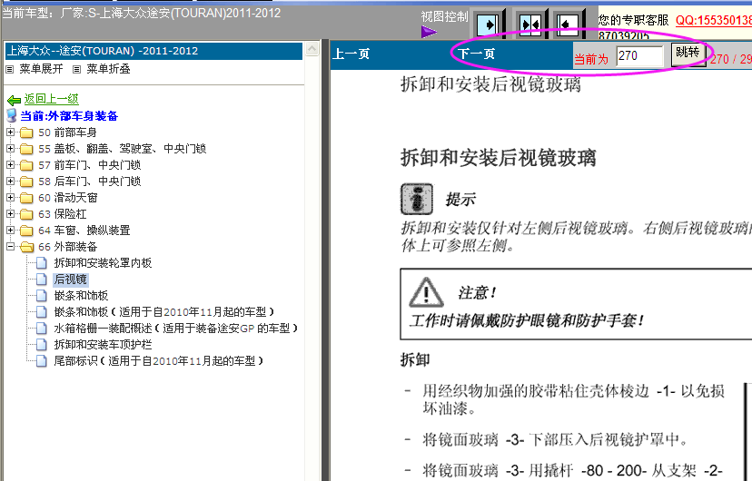Click the page icon beside 拆卸和安装车顶护栏
Screen dimensions: 752x481
click(42, 345)
